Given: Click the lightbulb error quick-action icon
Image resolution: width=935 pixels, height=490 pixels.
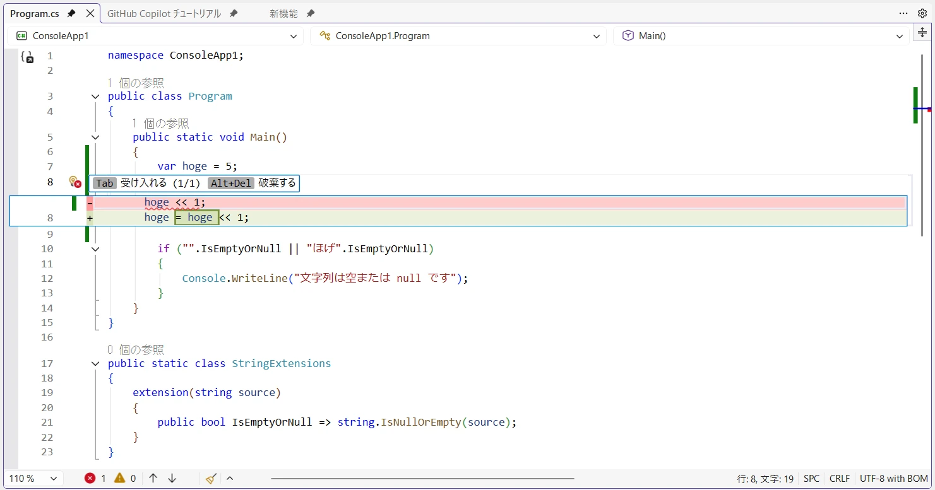Looking at the screenshot, I should (x=74, y=182).
